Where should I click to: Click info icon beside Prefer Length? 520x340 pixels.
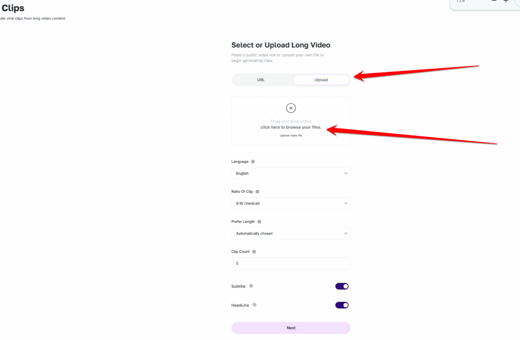[259, 222]
